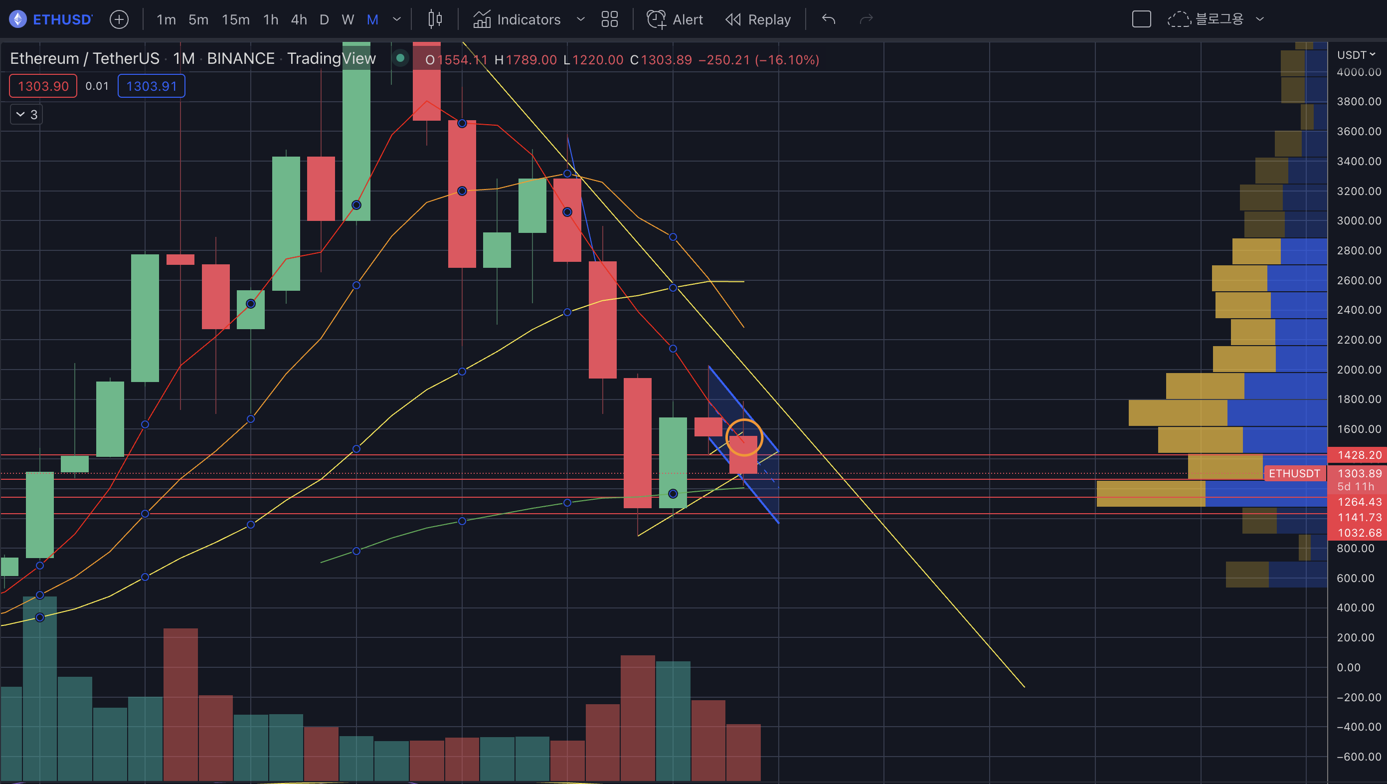Click the add symbol plus icon
Image resolution: width=1387 pixels, height=784 pixels.
pos(119,20)
